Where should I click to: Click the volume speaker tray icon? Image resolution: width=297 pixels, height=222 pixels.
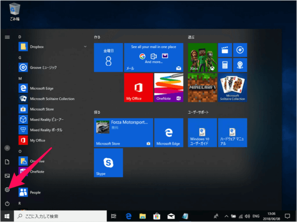coord(247,216)
